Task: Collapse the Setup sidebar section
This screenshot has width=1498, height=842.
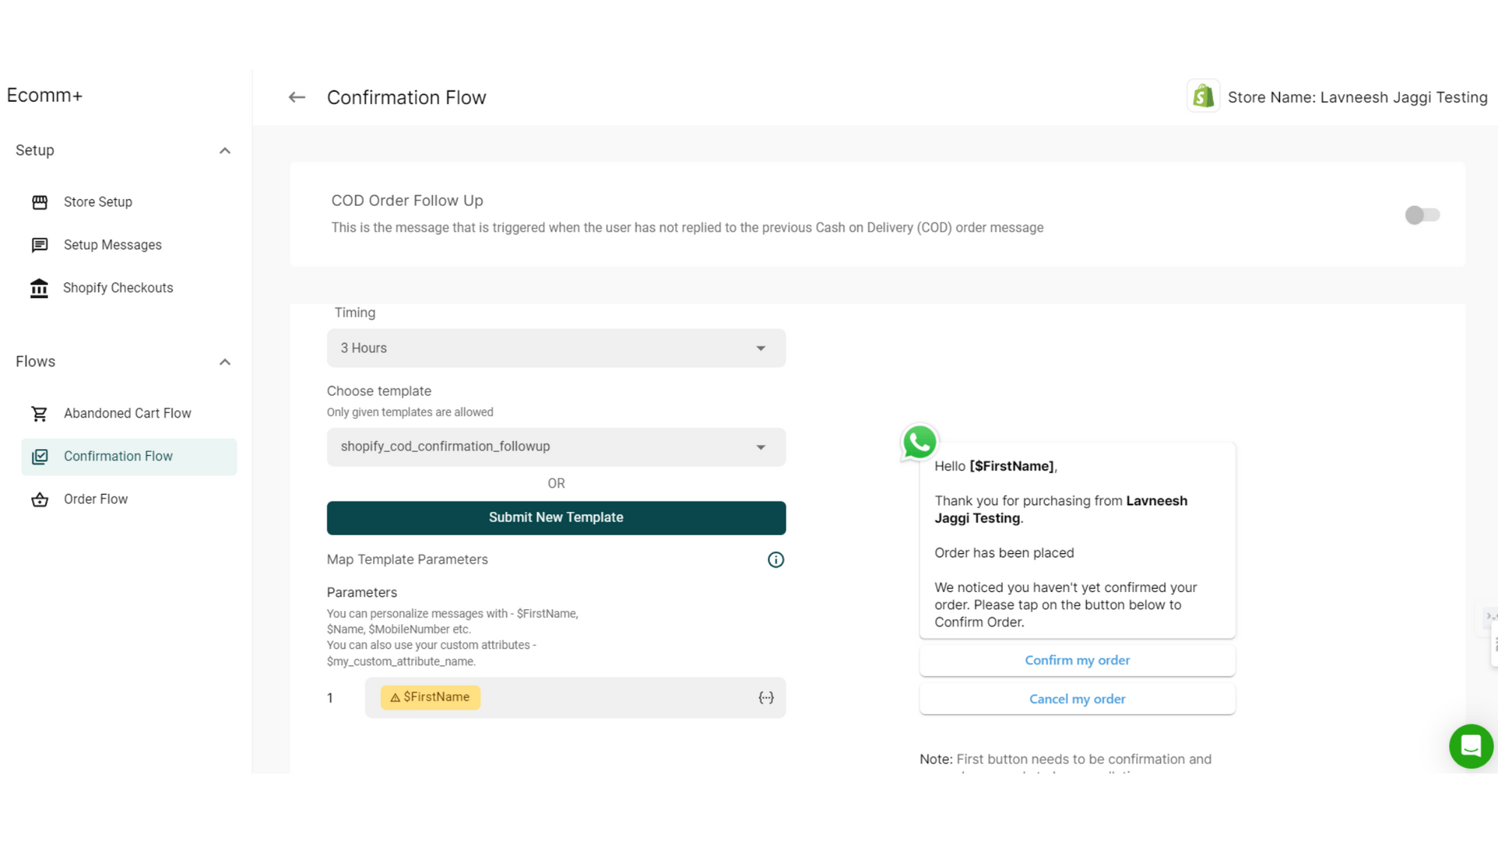Action: click(225, 151)
